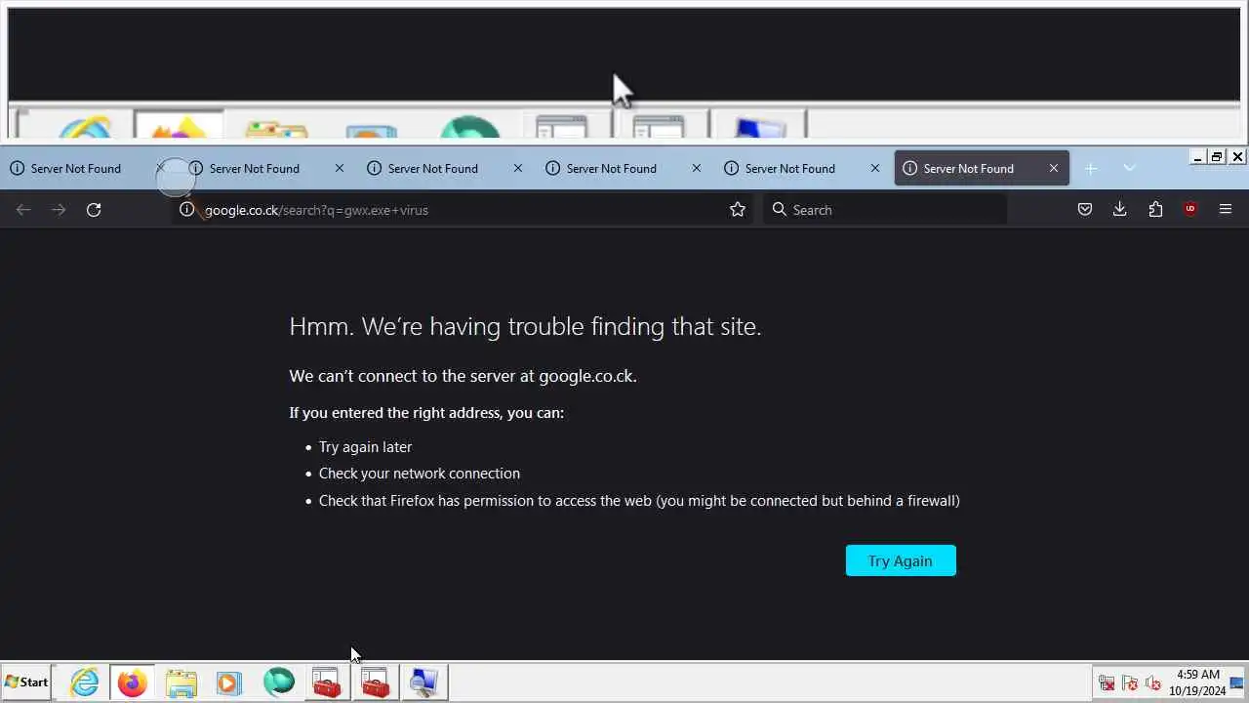Click 'Try again later' list item
Screen dimensions: 1249x703
(365, 446)
